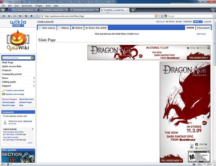The height and width of the screenshot is (166, 216).
Task: Click the RSS feed icon in address bar
Action: [x=156, y=16]
